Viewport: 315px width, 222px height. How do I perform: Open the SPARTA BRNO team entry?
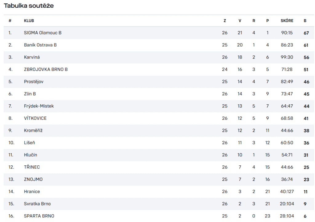[39, 216]
